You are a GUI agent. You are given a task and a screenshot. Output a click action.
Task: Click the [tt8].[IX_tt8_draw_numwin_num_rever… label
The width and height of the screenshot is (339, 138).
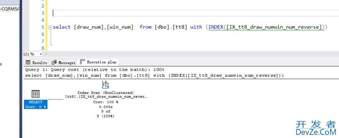(106, 96)
